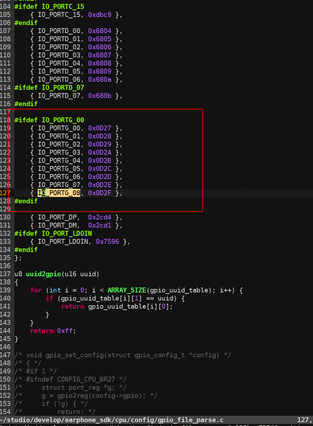Click the gpio_file_parse.c path in status line
The image size is (313, 426).
[112, 420]
